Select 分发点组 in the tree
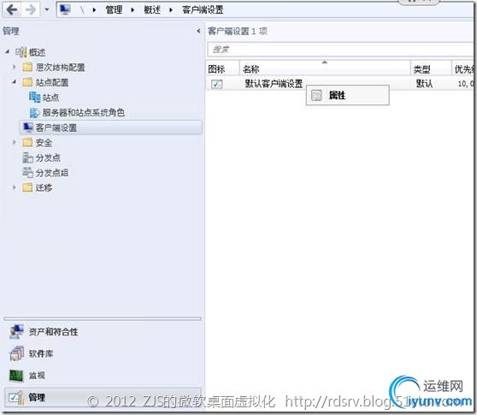This screenshot has width=477, height=415. pos(52,173)
